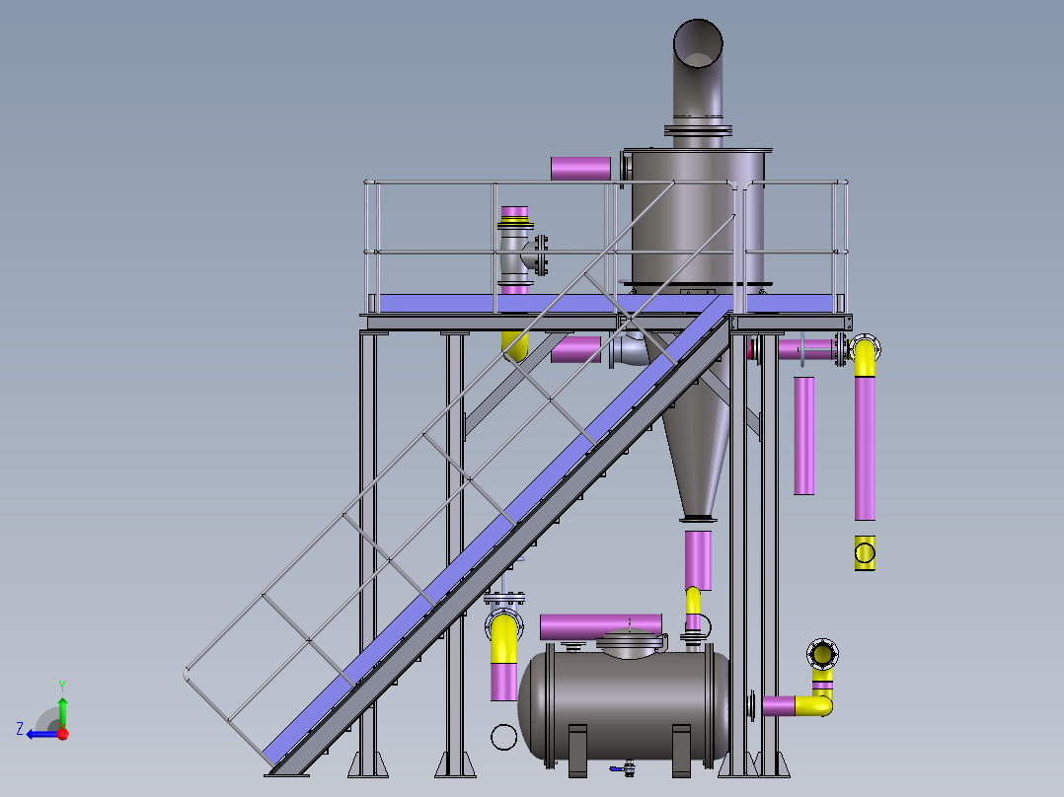The width and height of the screenshot is (1064, 797).
Task: Select the flange ring below exhaust duct
Action: 698,131
